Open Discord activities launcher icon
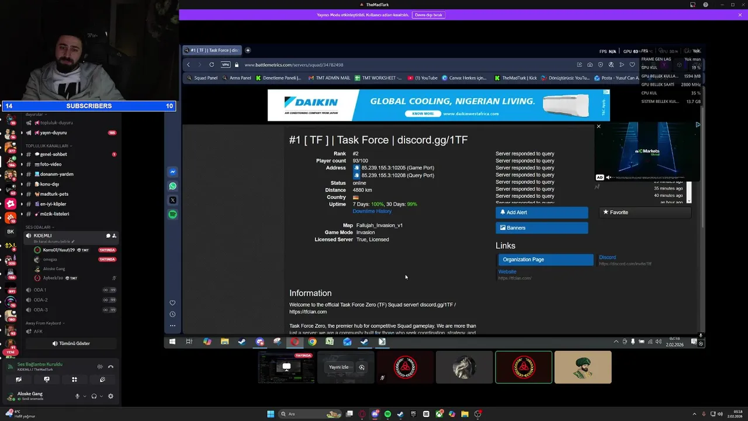Image resolution: width=748 pixels, height=421 pixels. click(x=74, y=379)
